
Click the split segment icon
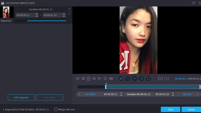121,79
